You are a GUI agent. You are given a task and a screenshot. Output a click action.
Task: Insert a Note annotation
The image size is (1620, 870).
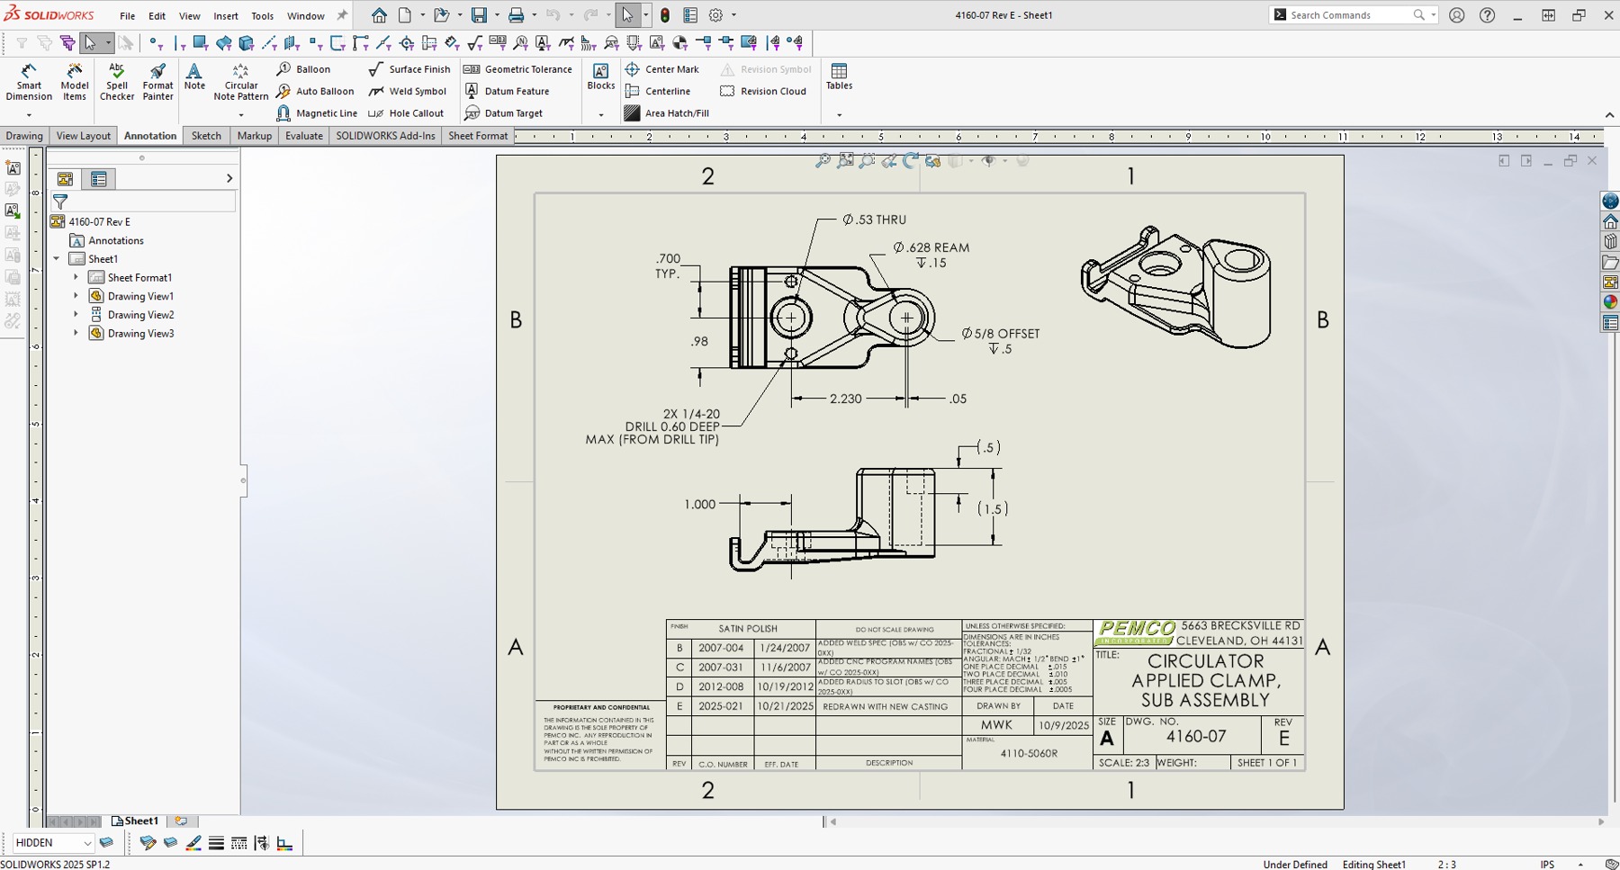(x=194, y=76)
